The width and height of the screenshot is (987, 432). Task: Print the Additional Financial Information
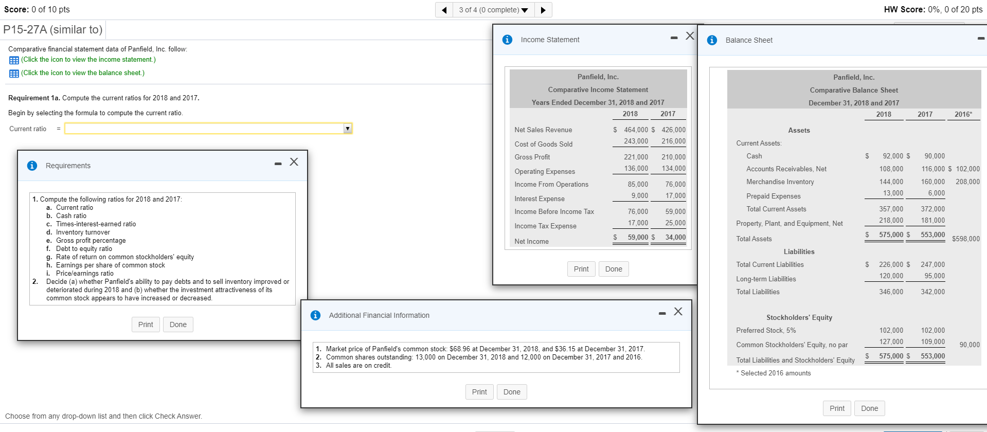click(x=479, y=392)
